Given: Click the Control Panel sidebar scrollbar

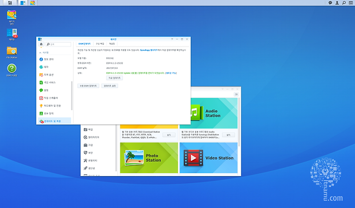Looking at the screenshot, I should coord(72,95).
